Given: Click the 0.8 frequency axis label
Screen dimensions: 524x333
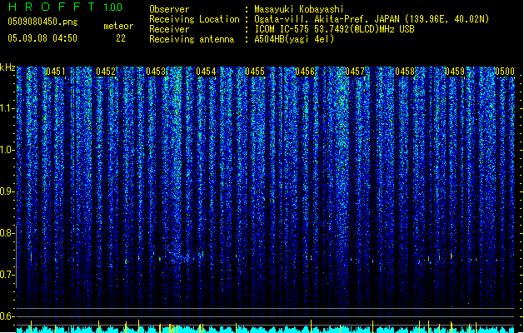Looking at the screenshot, I should pyautogui.click(x=7, y=233).
